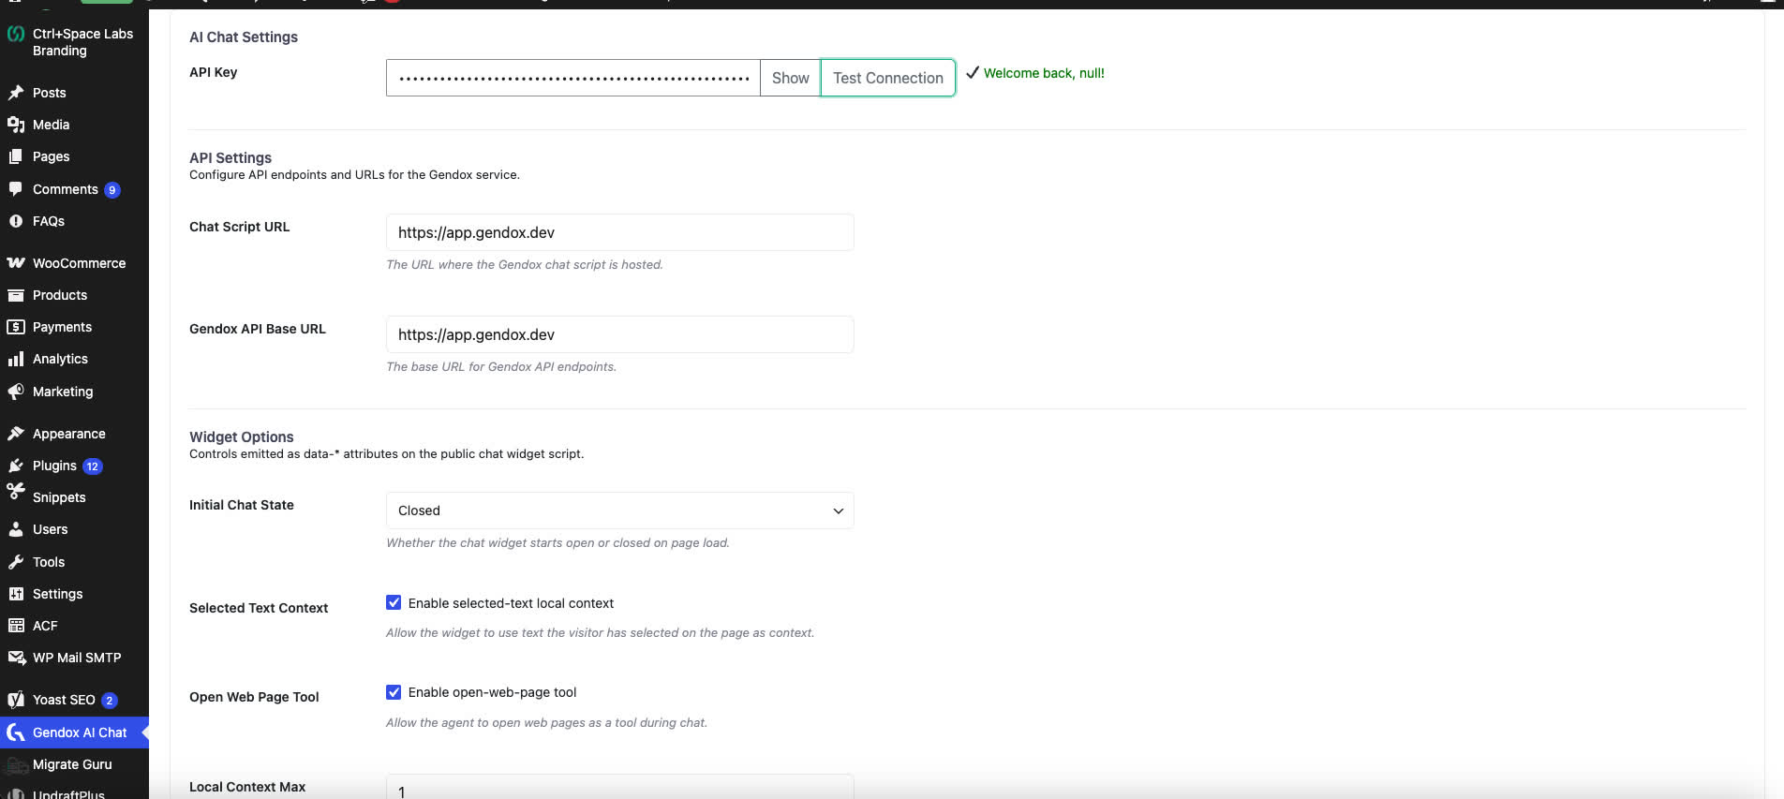Toggle the Enable open-web-page tool checkbox
This screenshot has width=1784, height=799.
point(394,692)
